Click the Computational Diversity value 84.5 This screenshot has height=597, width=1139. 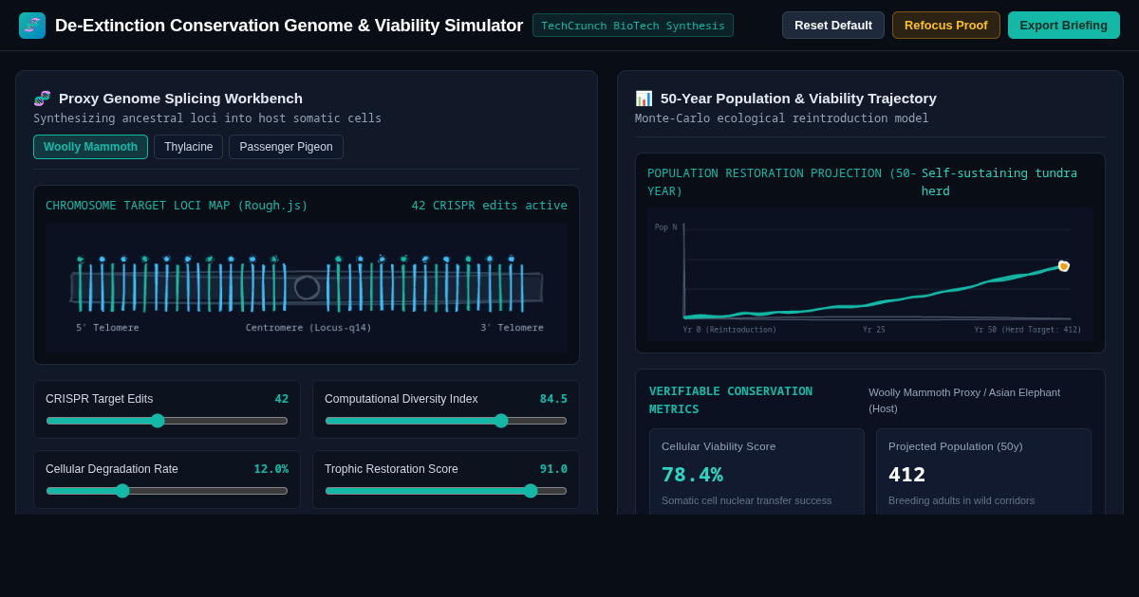click(x=553, y=399)
